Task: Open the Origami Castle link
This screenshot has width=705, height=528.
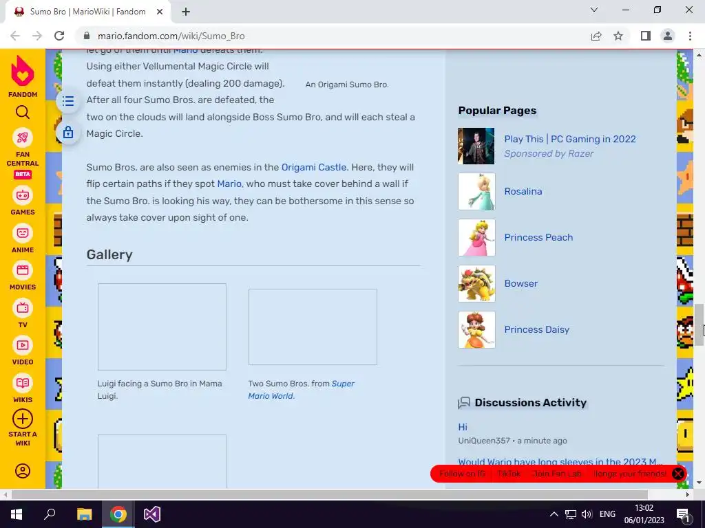Action: pos(314,168)
